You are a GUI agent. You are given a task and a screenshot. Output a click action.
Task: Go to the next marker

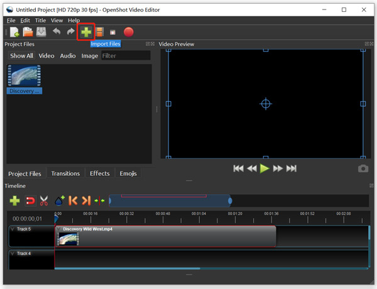(x=86, y=200)
